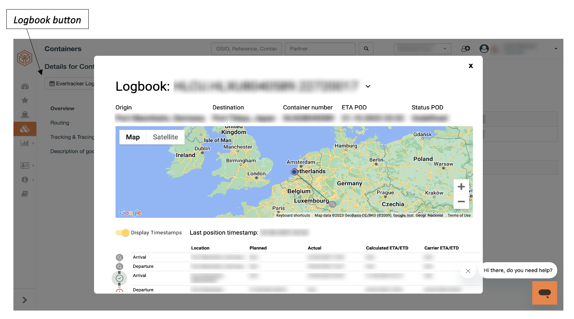Open the info circle icon in sidebar
Image resolution: width=574 pixels, height=319 pixels.
[x=25, y=180]
